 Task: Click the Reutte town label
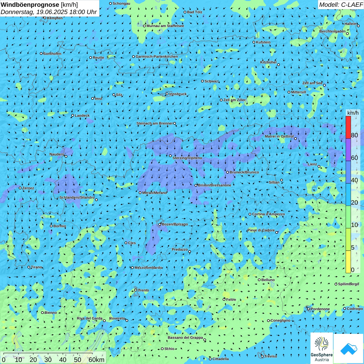pos(98,57)
